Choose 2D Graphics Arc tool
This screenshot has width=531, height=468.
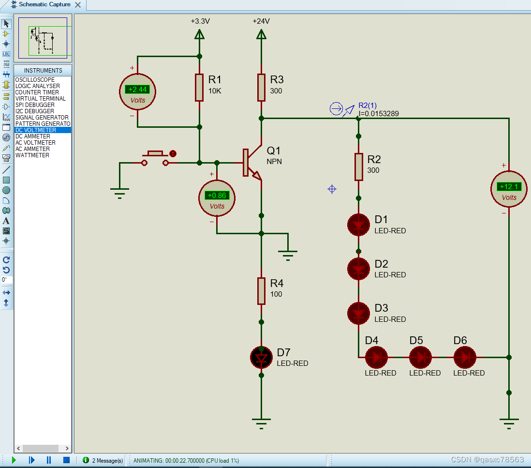click(6, 200)
